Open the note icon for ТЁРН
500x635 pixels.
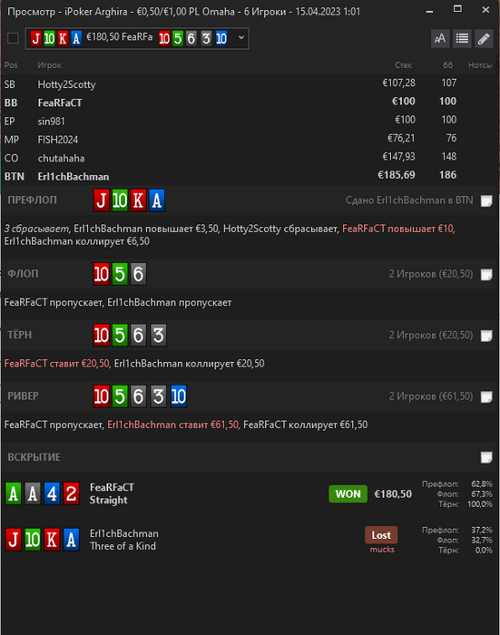point(486,336)
